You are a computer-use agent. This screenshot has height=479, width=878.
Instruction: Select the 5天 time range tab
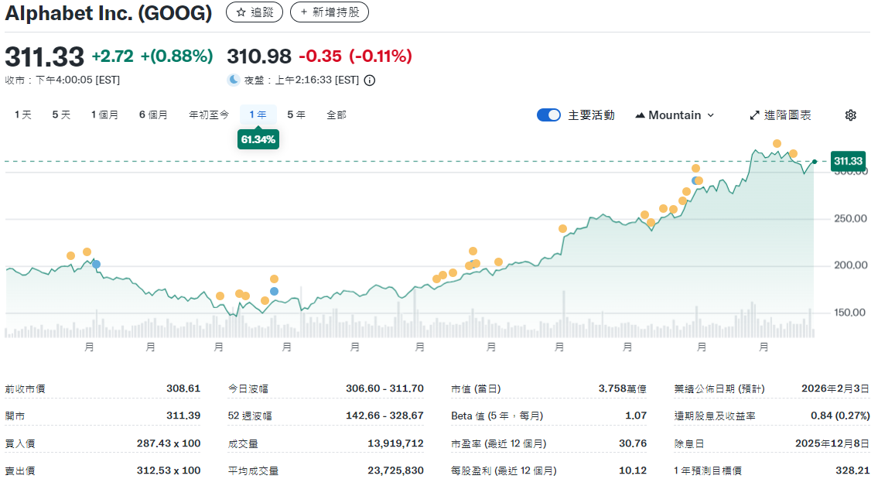(x=60, y=114)
